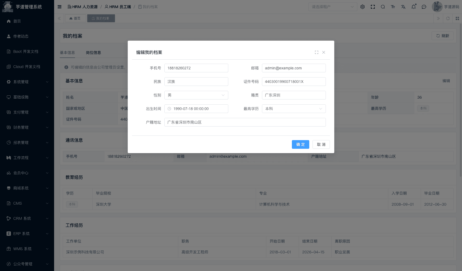Click the font size icon
The width and height of the screenshot is (462, 271).
[x=393, y=7]
